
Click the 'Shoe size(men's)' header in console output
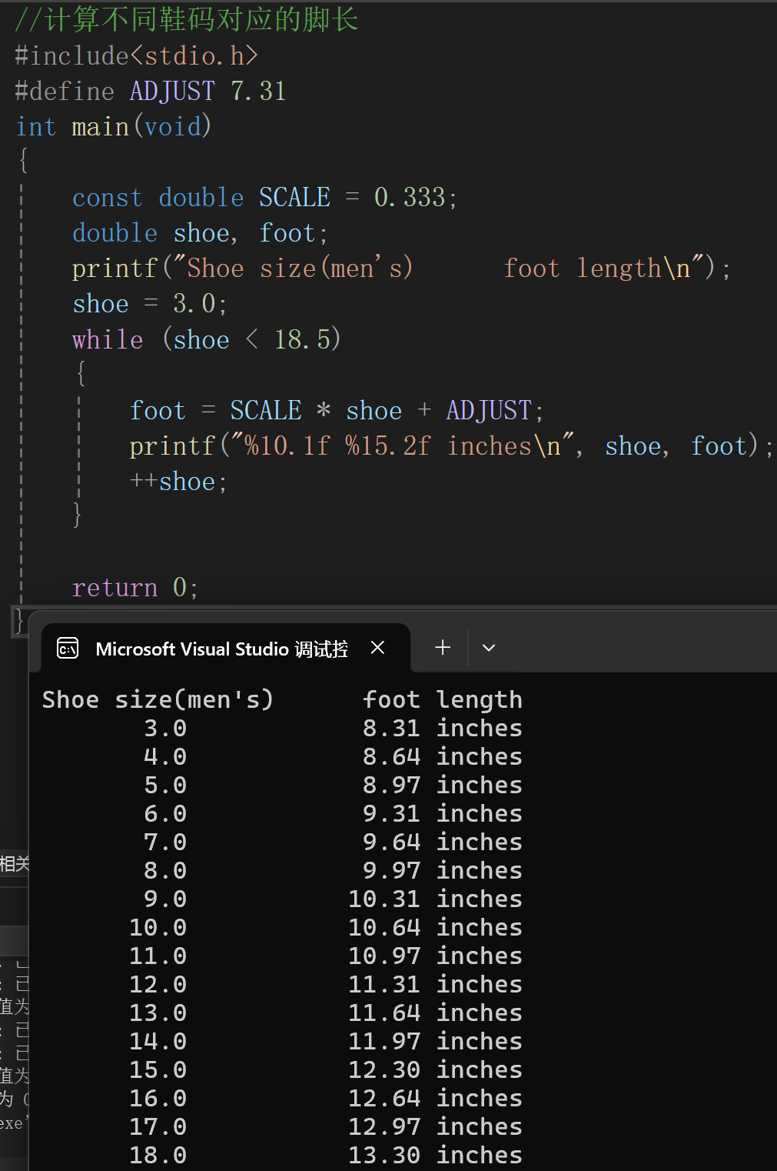tap(158, 699)
